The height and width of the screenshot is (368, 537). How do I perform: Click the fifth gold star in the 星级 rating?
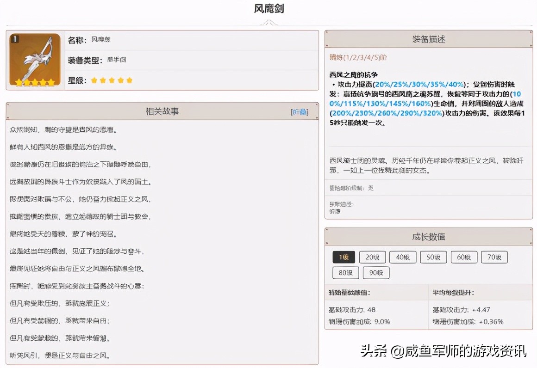click(129, 80)
